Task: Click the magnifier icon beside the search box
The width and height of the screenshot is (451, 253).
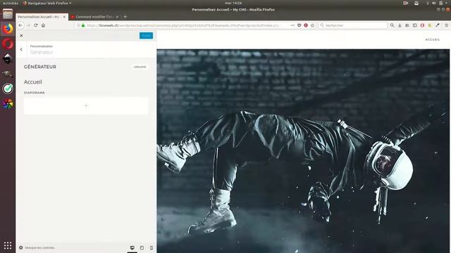Action: (x=392, y=25)
